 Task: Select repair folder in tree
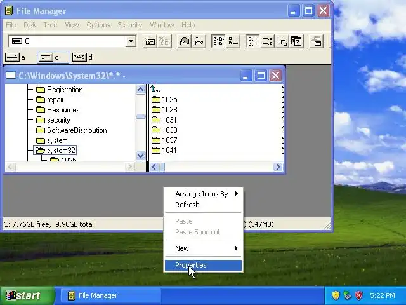(50, 100)
